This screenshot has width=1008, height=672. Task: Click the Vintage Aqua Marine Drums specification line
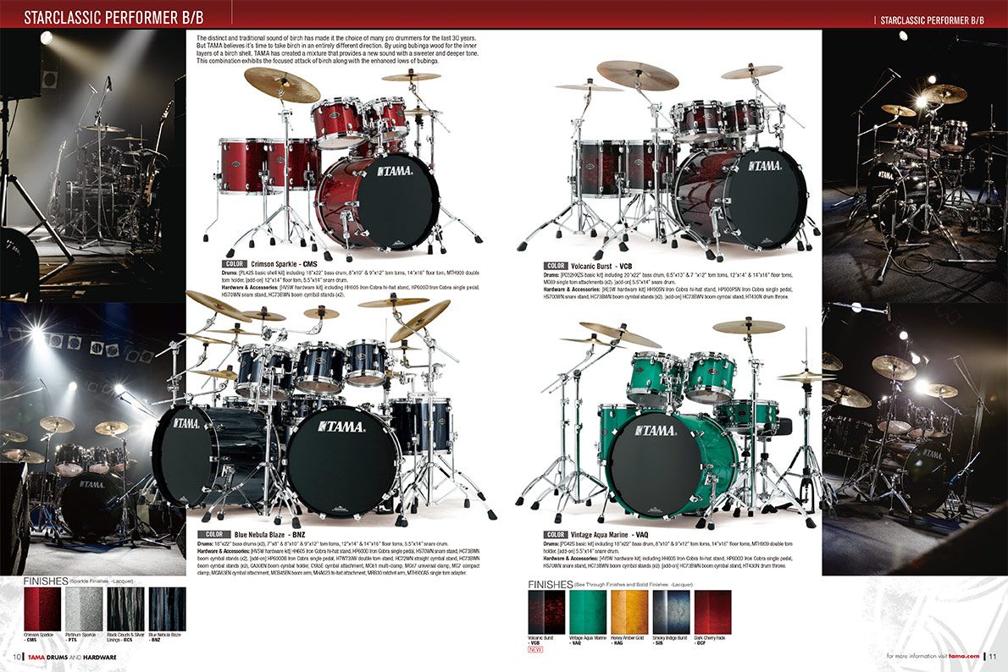click(x=668, y=548)
